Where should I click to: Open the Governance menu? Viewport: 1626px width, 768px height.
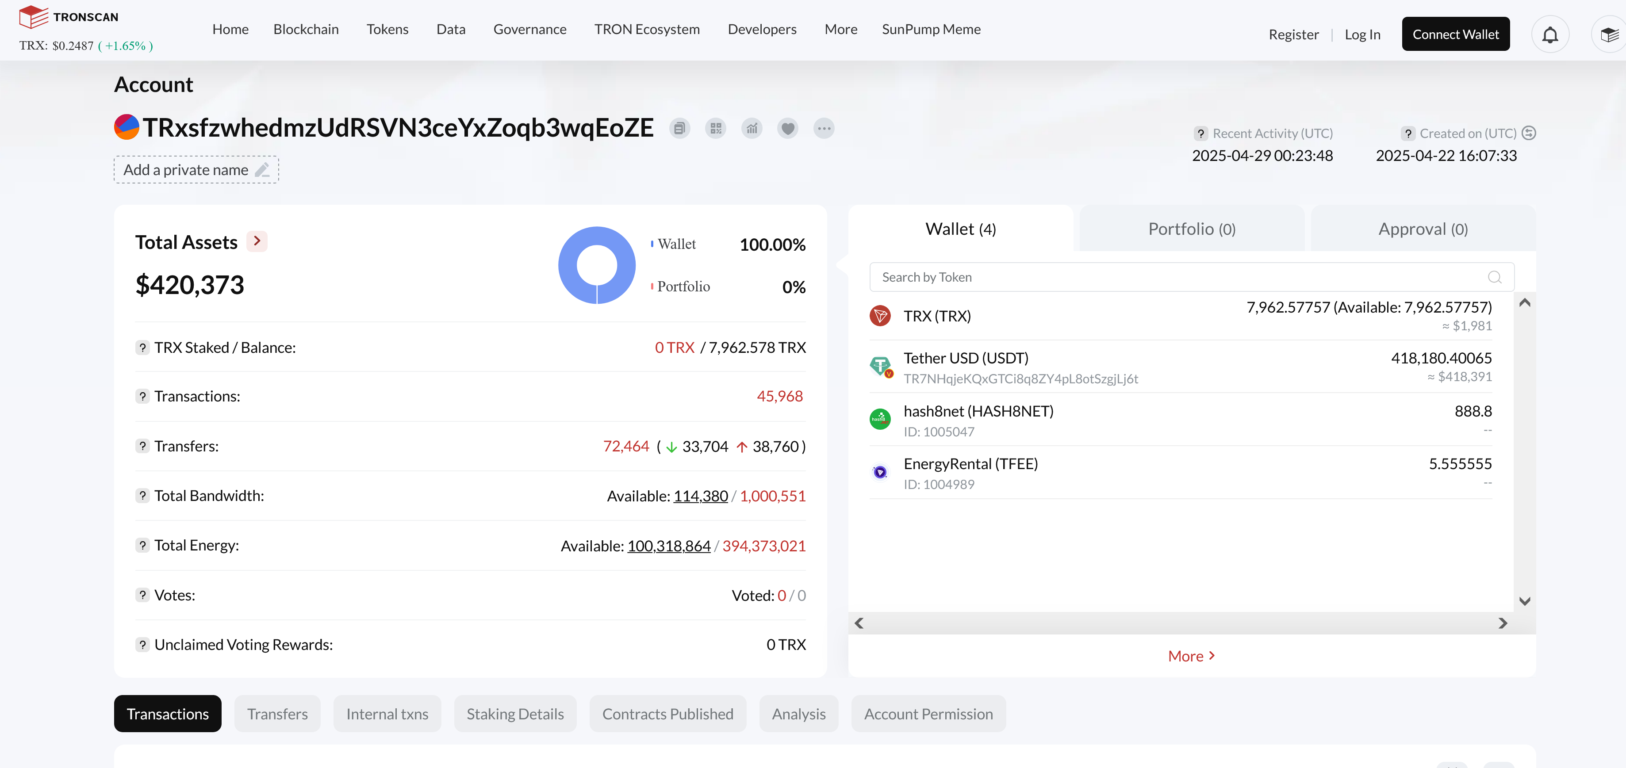point(530,29)
